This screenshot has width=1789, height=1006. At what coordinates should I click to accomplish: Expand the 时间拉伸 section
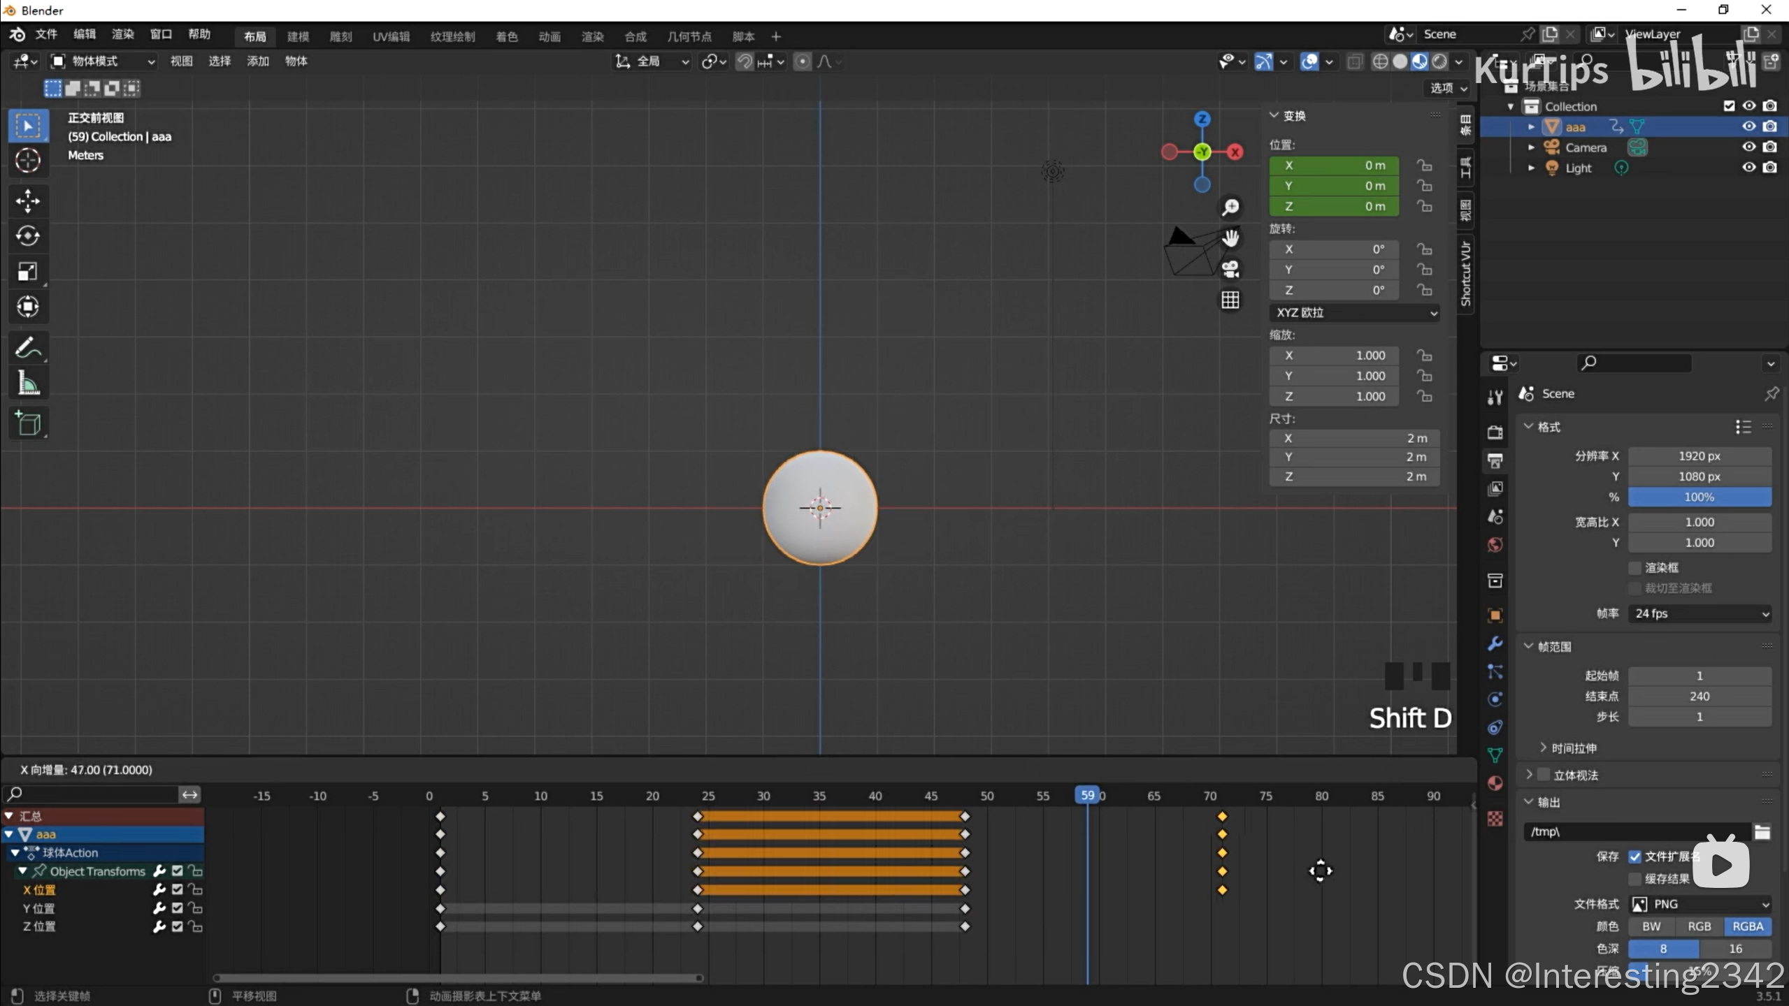tap(1573, 748)
